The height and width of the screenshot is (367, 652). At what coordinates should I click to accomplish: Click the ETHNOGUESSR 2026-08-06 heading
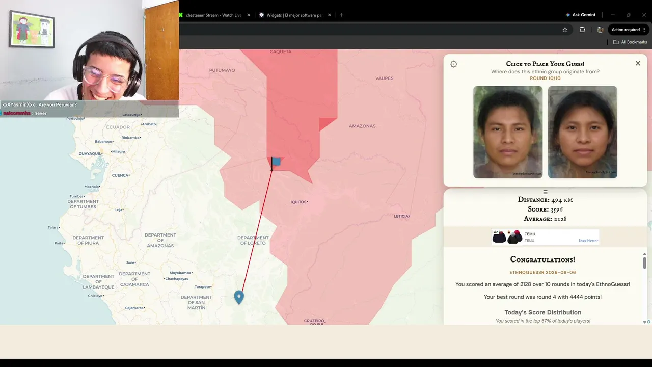[542, 273]
